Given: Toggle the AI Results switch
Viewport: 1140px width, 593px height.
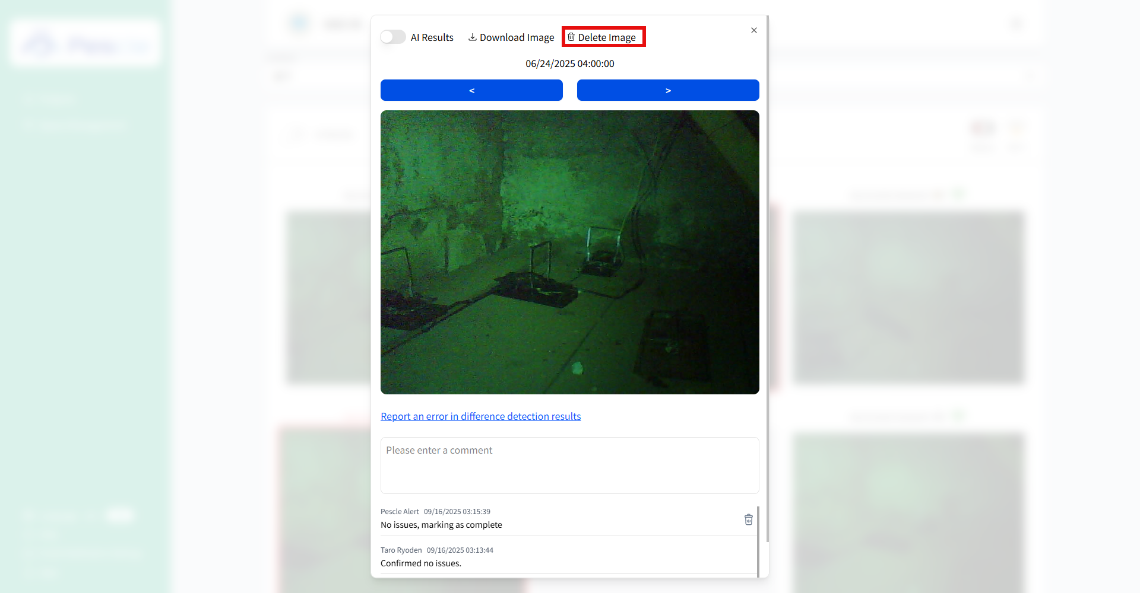Looking at the screenshot, I should click(x=392, y=37).
